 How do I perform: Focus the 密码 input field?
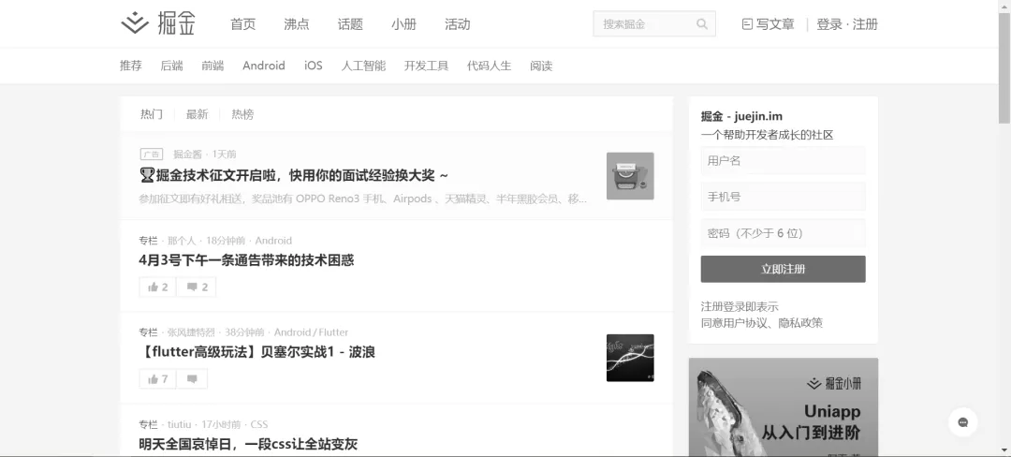(x=783, y=232)
